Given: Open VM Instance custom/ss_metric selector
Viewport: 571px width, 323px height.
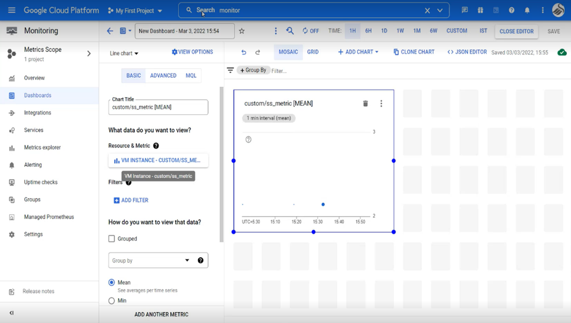Looking at the screenshot, I should pos(158,160).
